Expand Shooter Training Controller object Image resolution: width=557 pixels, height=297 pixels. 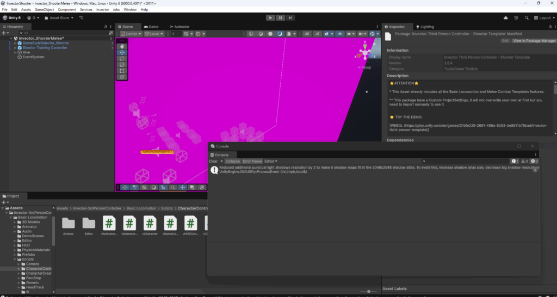point(15,48)
